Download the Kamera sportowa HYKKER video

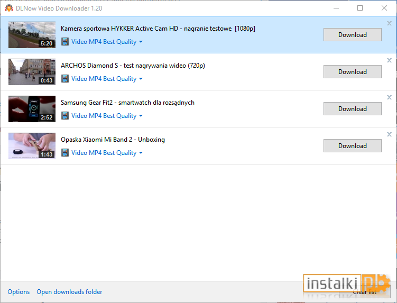click(353, 35)
